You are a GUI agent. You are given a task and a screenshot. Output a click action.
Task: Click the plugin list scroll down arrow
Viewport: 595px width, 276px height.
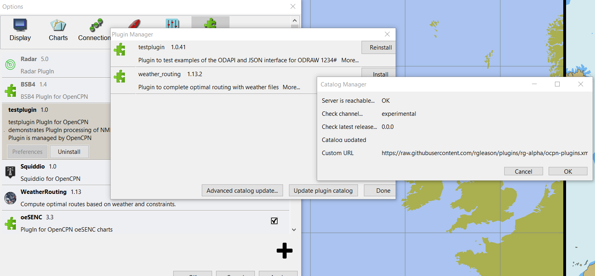pos(294,230)
